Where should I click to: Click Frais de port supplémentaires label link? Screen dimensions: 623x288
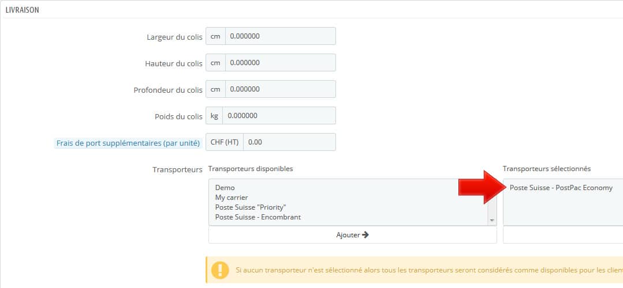pos(128,143)
